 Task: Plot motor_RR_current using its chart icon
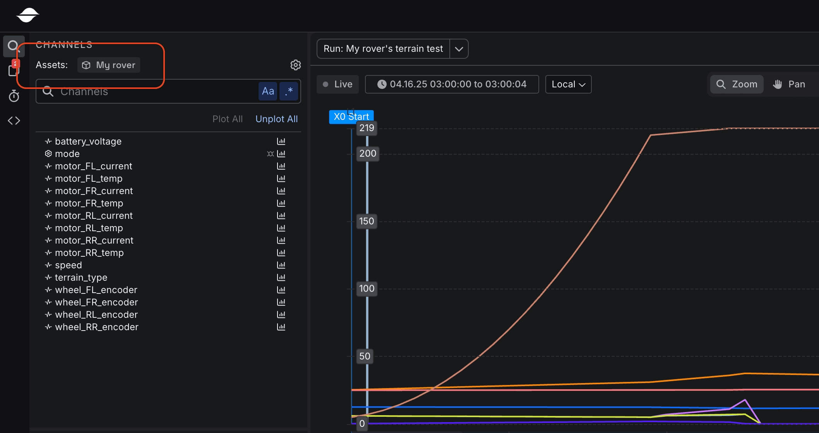pyautogui.click(x=281, y=240)
